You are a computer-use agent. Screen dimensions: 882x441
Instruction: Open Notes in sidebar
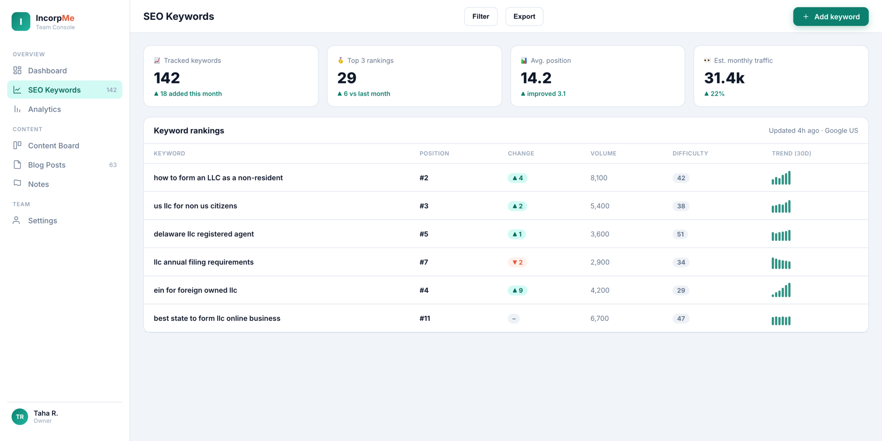point(64,184)
